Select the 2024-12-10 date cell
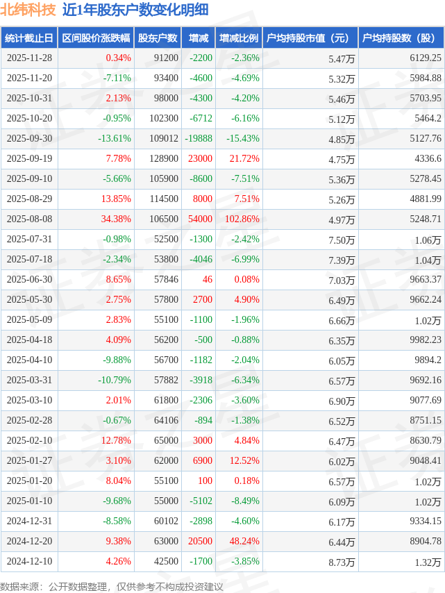Screen dimensions: 445x593 tap(29, 562)
